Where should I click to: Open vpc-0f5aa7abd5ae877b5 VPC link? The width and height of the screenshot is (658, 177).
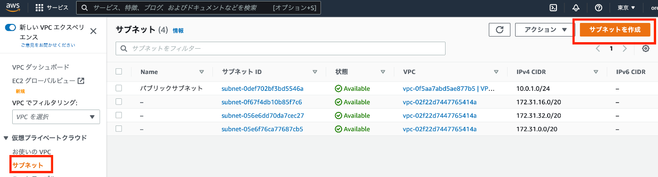pos(449,88)
